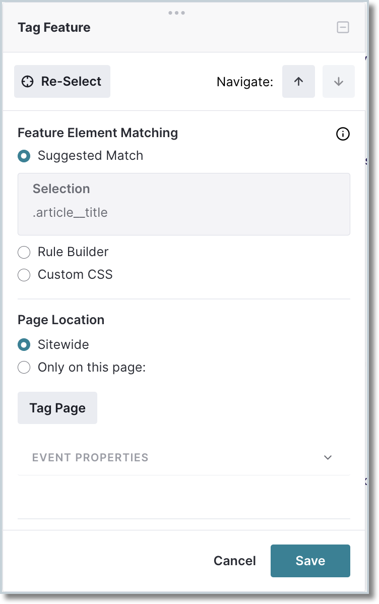Viewport: 379px width, 604px height.
Task: Save the tagged feature
Action: [x=310, y=561]
